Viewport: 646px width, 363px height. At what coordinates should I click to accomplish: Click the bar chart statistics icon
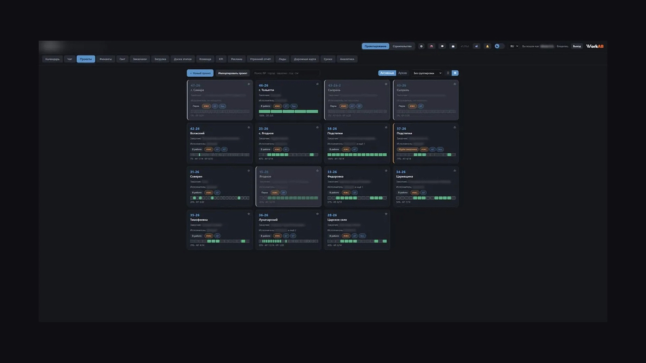477,46
